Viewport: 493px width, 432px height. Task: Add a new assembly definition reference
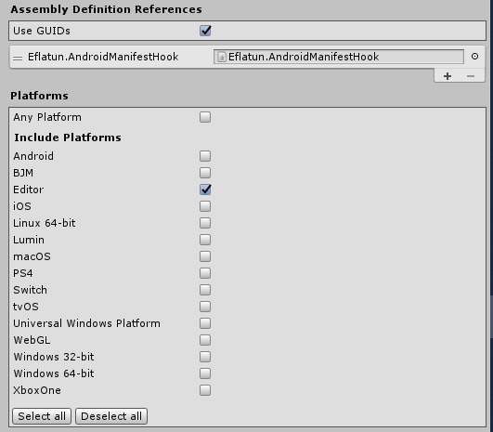pyautogui.click(x=448, y=76)
